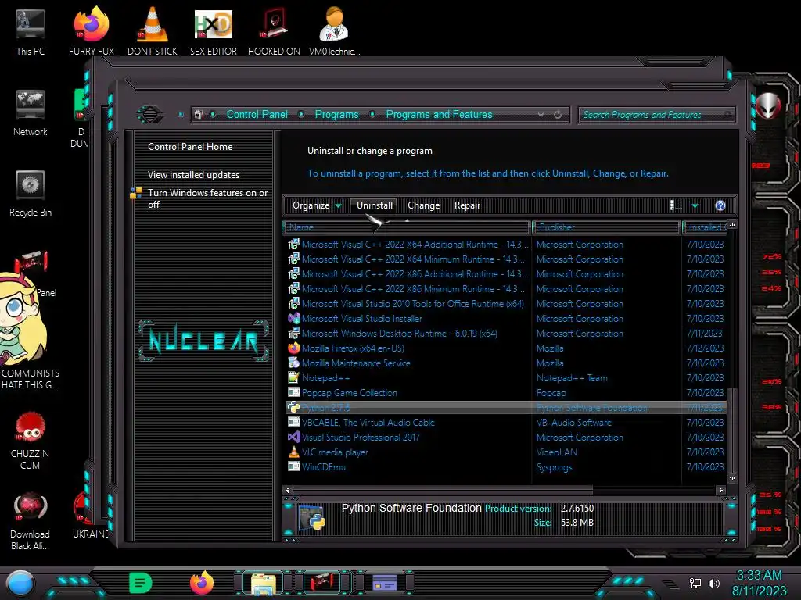Select Mozilla Maintenance Service row
The height and width of the screenshot is (600, 801).
(x=506, y=362)
